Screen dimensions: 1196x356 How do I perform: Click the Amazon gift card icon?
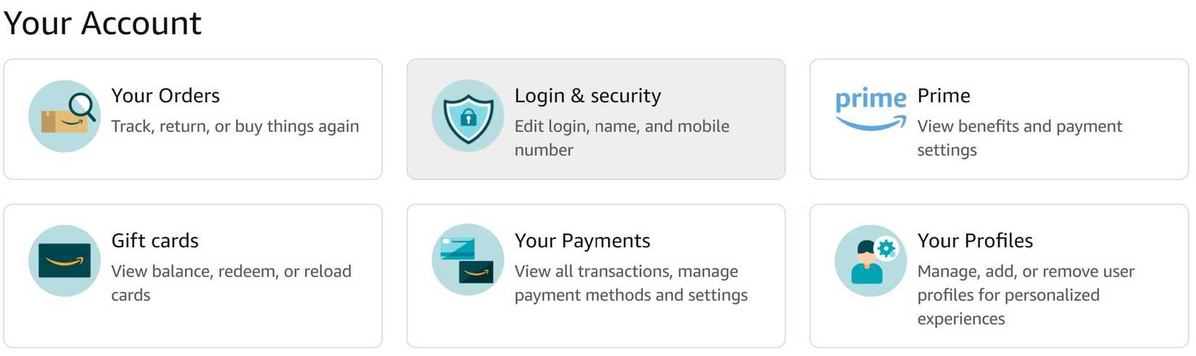pyautogui.click(x=65, y=261)
